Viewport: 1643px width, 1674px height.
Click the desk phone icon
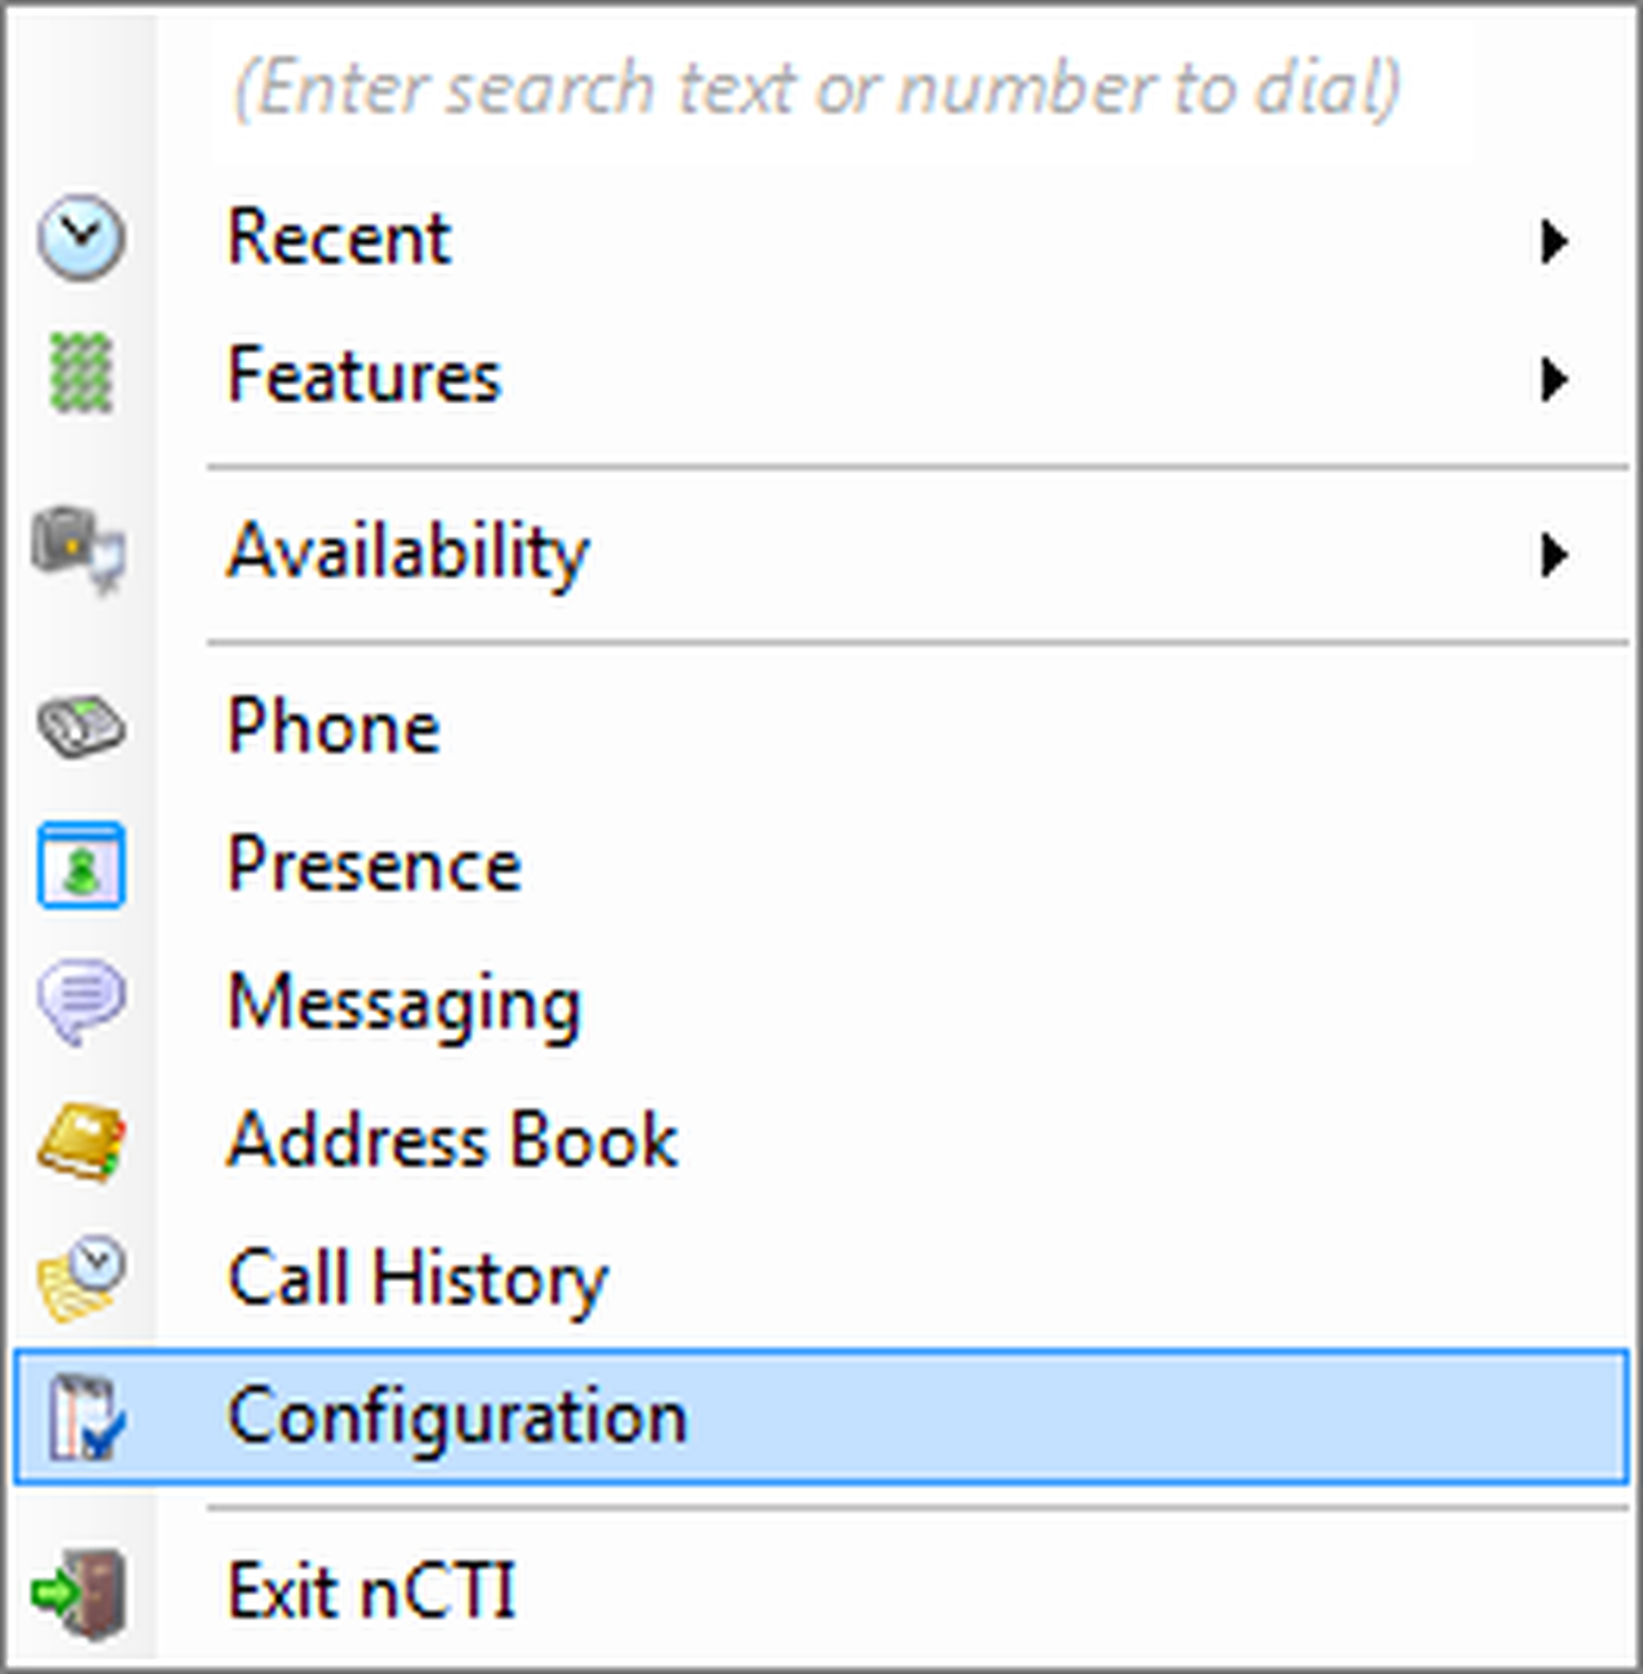point(81,725)
